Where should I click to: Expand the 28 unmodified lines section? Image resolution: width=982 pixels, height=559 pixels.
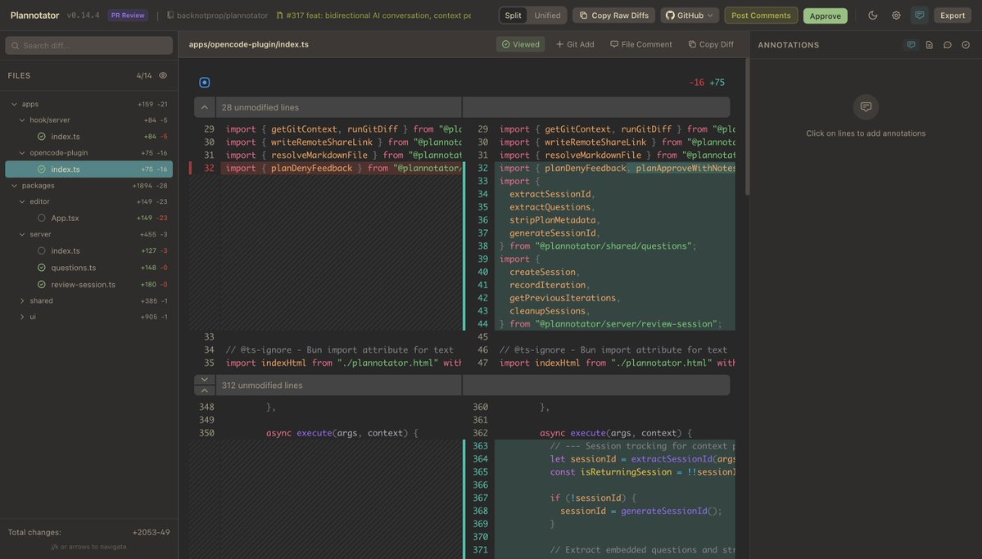tap(205, 107)
